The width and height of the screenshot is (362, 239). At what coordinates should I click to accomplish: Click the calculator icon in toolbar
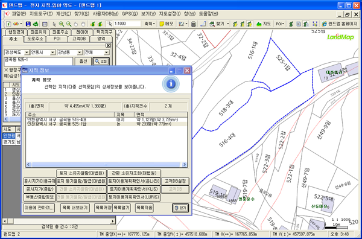pos(194,24)
